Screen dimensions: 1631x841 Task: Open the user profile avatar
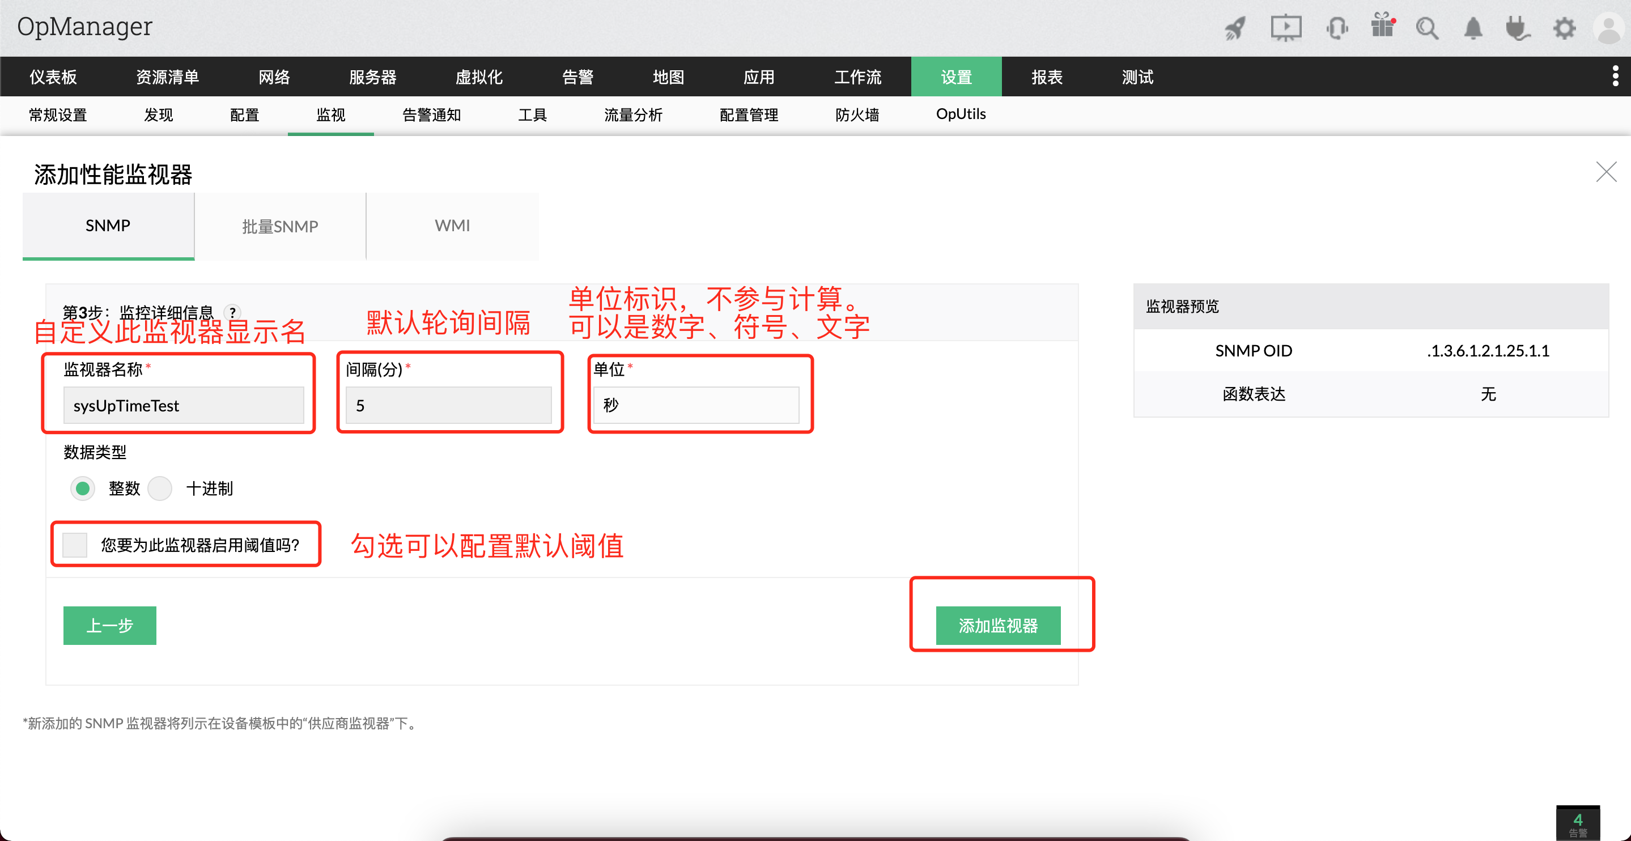[x=1609, y=28]
